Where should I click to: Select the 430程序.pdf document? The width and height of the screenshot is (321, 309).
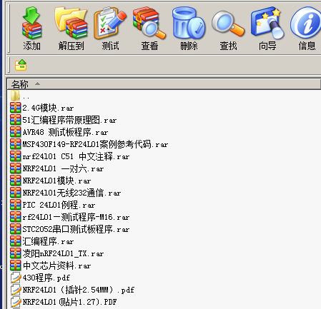[40, 278]
